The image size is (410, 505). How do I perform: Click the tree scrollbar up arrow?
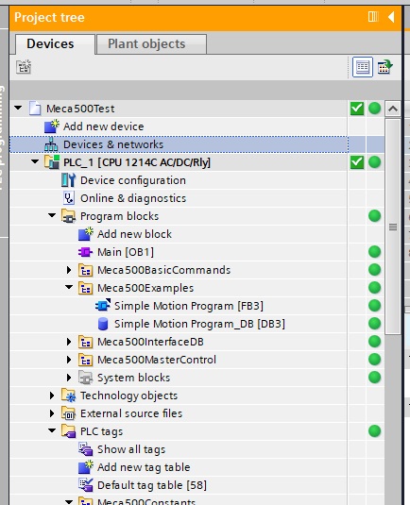393,109
